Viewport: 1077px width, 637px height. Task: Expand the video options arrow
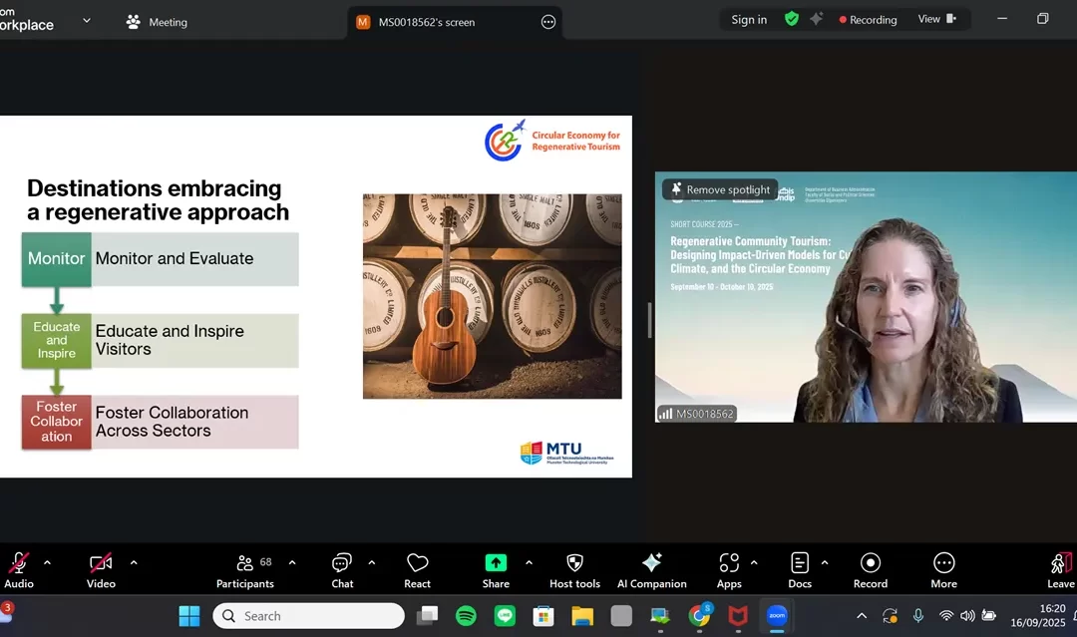pos(134,562)
